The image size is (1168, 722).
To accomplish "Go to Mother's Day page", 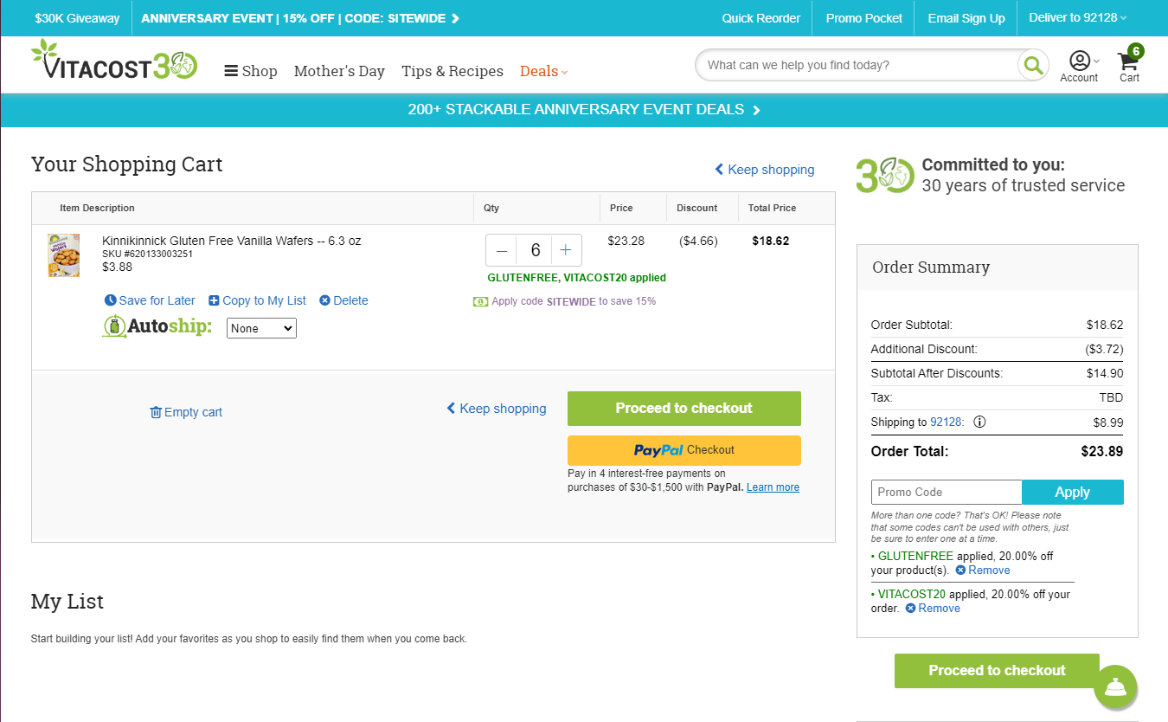I will [339, 71].
